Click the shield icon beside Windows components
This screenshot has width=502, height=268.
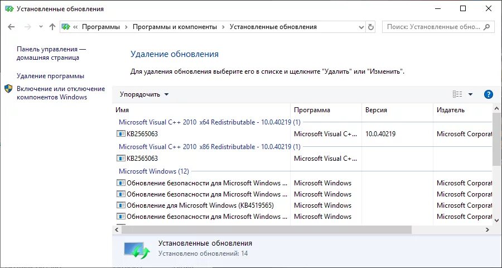tap(8, 89)
